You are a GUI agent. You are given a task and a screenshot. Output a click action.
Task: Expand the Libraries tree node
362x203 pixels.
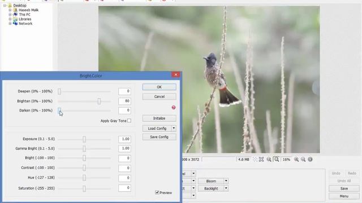[10, 19]
